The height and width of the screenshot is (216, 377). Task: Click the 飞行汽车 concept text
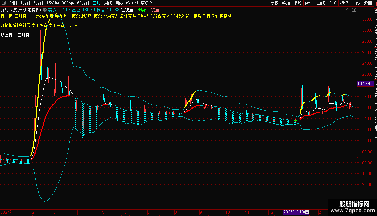click(211, 16)
